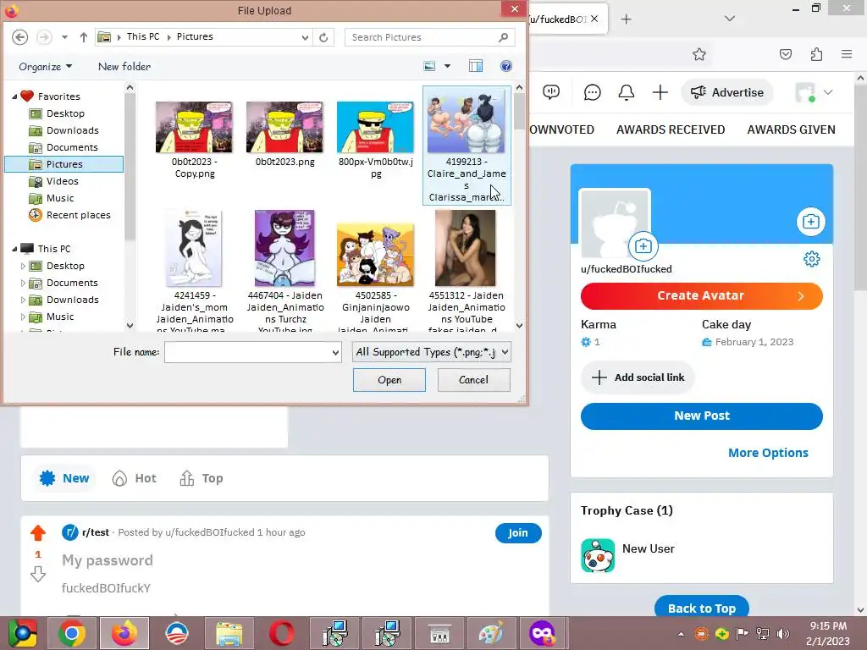Open Paint from the taskbar
The width and height of the screenshot is (867, 650).
point(491,633)
